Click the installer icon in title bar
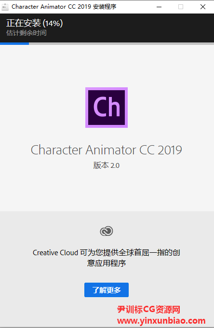Viewport: 214px width, 328px height. (5, 7)
